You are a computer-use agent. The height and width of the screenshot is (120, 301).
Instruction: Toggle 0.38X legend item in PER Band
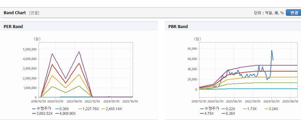[62, 109]
